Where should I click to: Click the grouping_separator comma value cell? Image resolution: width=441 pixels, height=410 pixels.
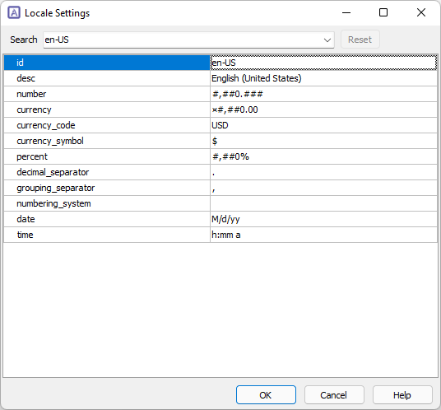click(x=323, y=188)
